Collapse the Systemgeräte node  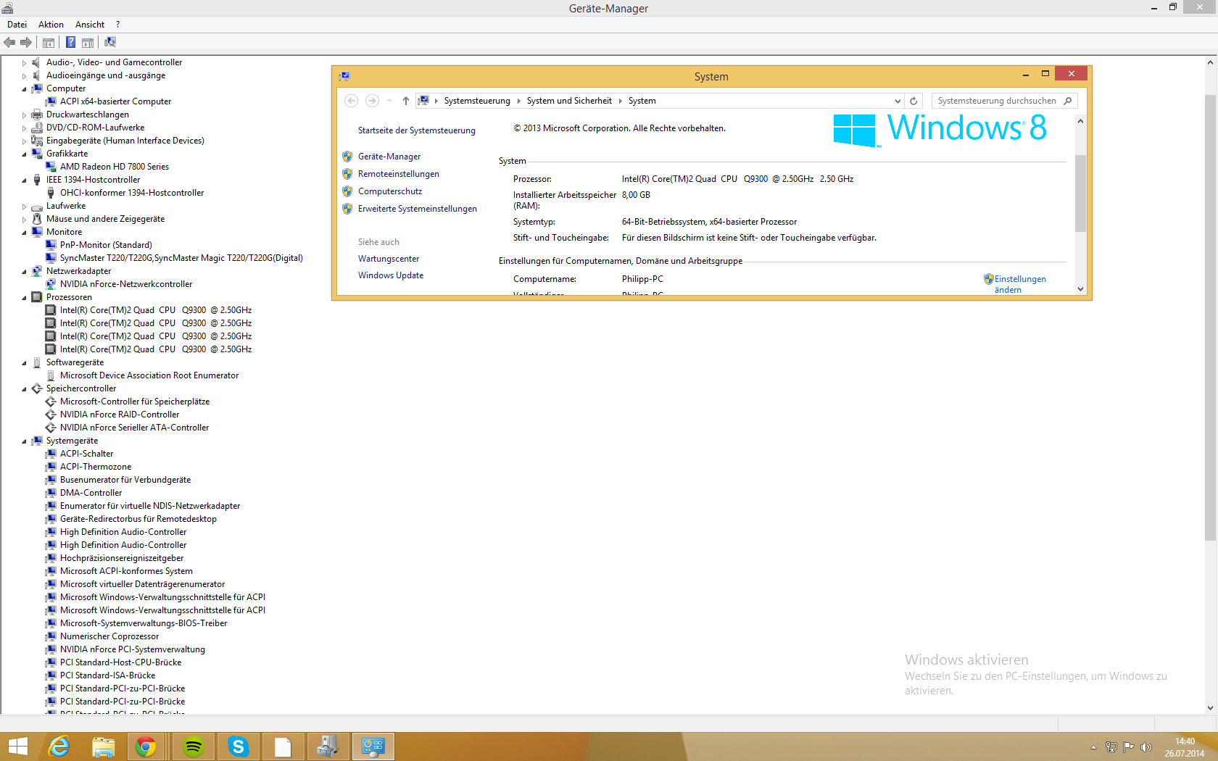24,441
